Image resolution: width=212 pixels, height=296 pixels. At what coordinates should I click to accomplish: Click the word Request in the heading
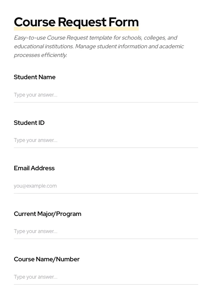(82, 22)
